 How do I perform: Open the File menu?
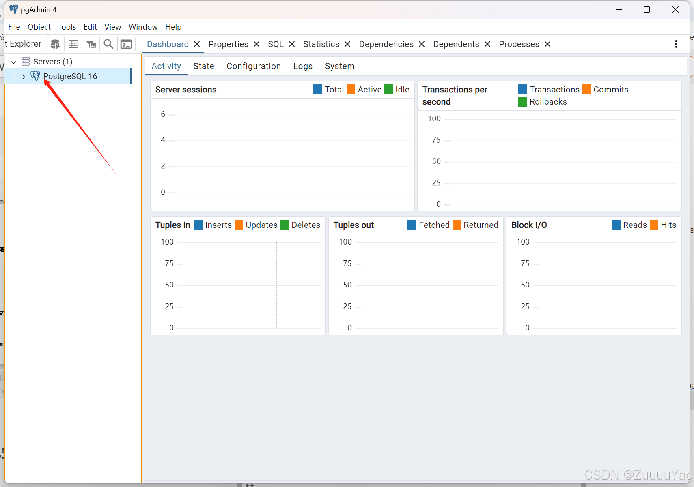14,27
